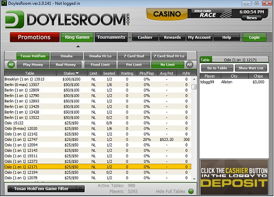Select the Texas Hold'em game tab
This screenshot has height=197, width=274.
[33, 56]
